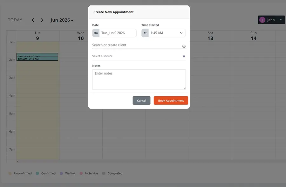The width and height of the screenshot is (286, 187).
Task: Expand the Select a service dropdown
Action: [x=139, y=56]
